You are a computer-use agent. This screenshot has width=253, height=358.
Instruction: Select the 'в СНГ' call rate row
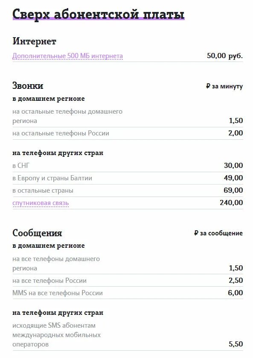click(x=128, y=166)
